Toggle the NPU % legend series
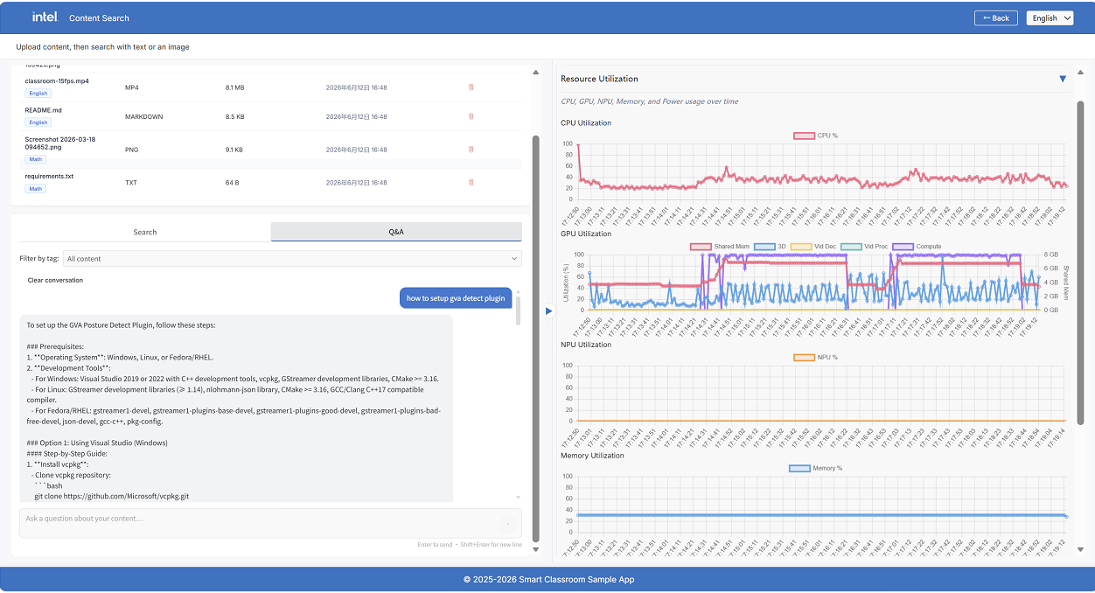The image size is (1095, 593). coord(815,357)
